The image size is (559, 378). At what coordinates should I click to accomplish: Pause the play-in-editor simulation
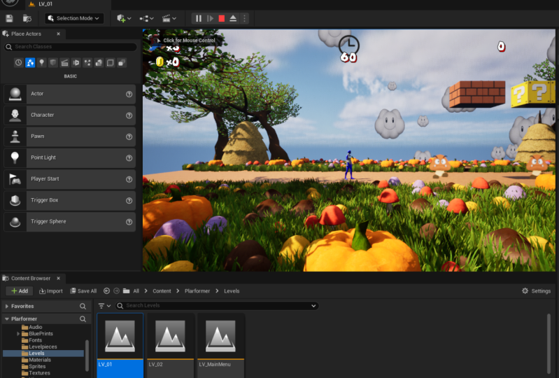point(199,18)
